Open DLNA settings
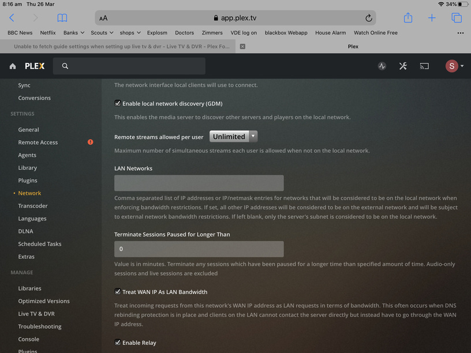The image size is (471, 353). (25, 231)
